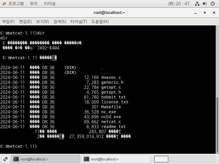Switch to the first root@localhost taskbar window
Screen dimensions: 219x164
(x=45, y=159)
